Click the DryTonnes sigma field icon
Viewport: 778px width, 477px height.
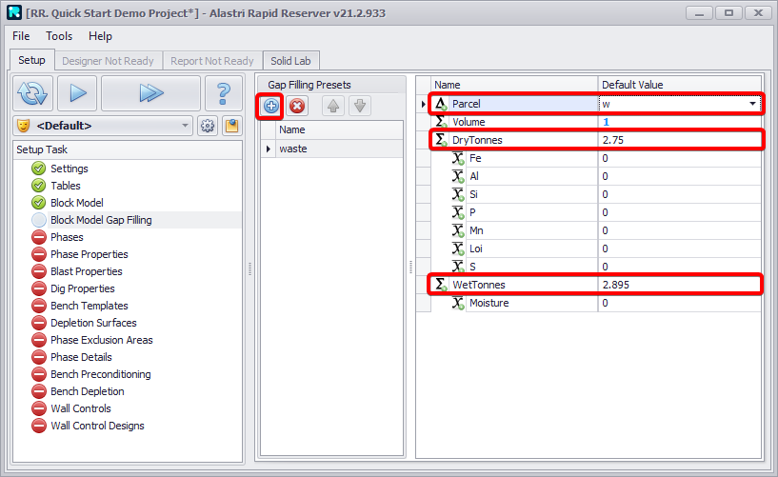tap(441, 140)
